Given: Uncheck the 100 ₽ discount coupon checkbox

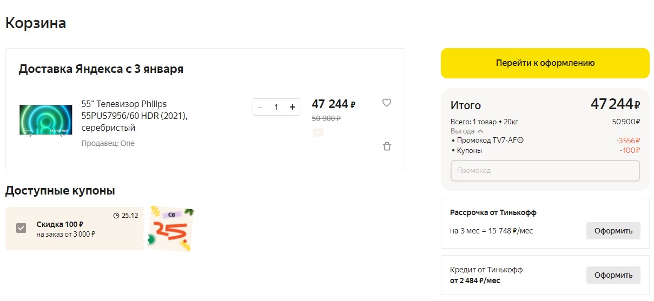Looking at the screenshot, I should [21, 229].
